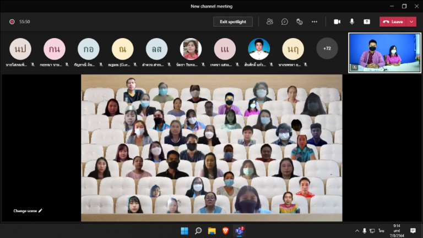Viewport: 423px width, 238px height.
Task: Select the นป participant avatar
Action: coord(20,49)
